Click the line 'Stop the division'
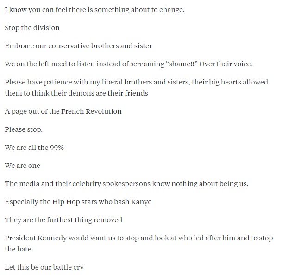Image resolution: width=283 pixels, height=277 pixels. (x=32, y=28)
